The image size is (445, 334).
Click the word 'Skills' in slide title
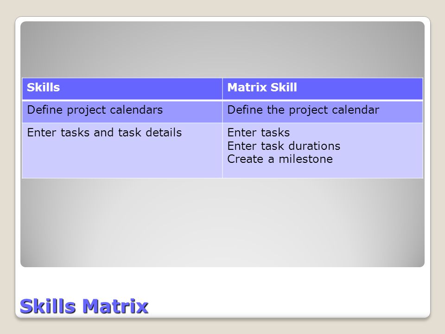48,306
